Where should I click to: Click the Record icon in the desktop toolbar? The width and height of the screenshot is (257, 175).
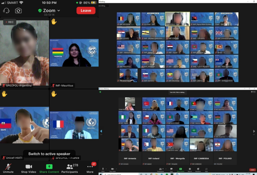click(190, 169)
